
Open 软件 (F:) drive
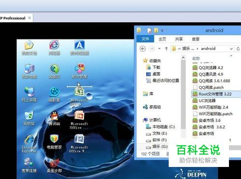click(156, 140)
